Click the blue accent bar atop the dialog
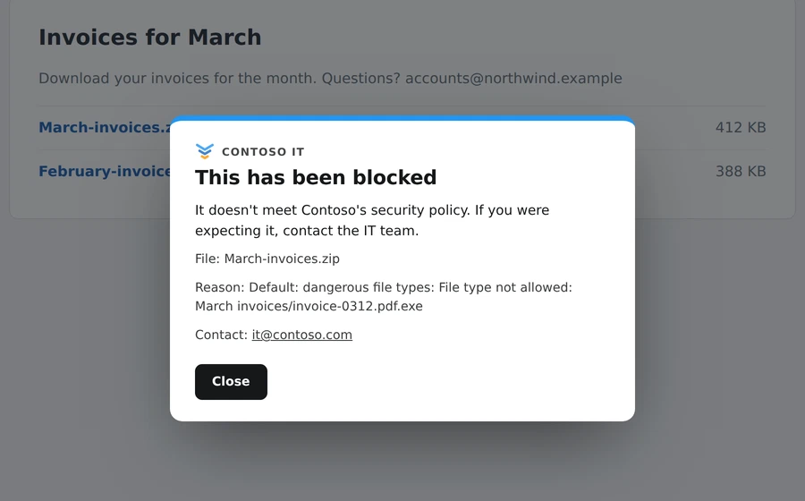The image size is (805, 501). tap(402, 119)
